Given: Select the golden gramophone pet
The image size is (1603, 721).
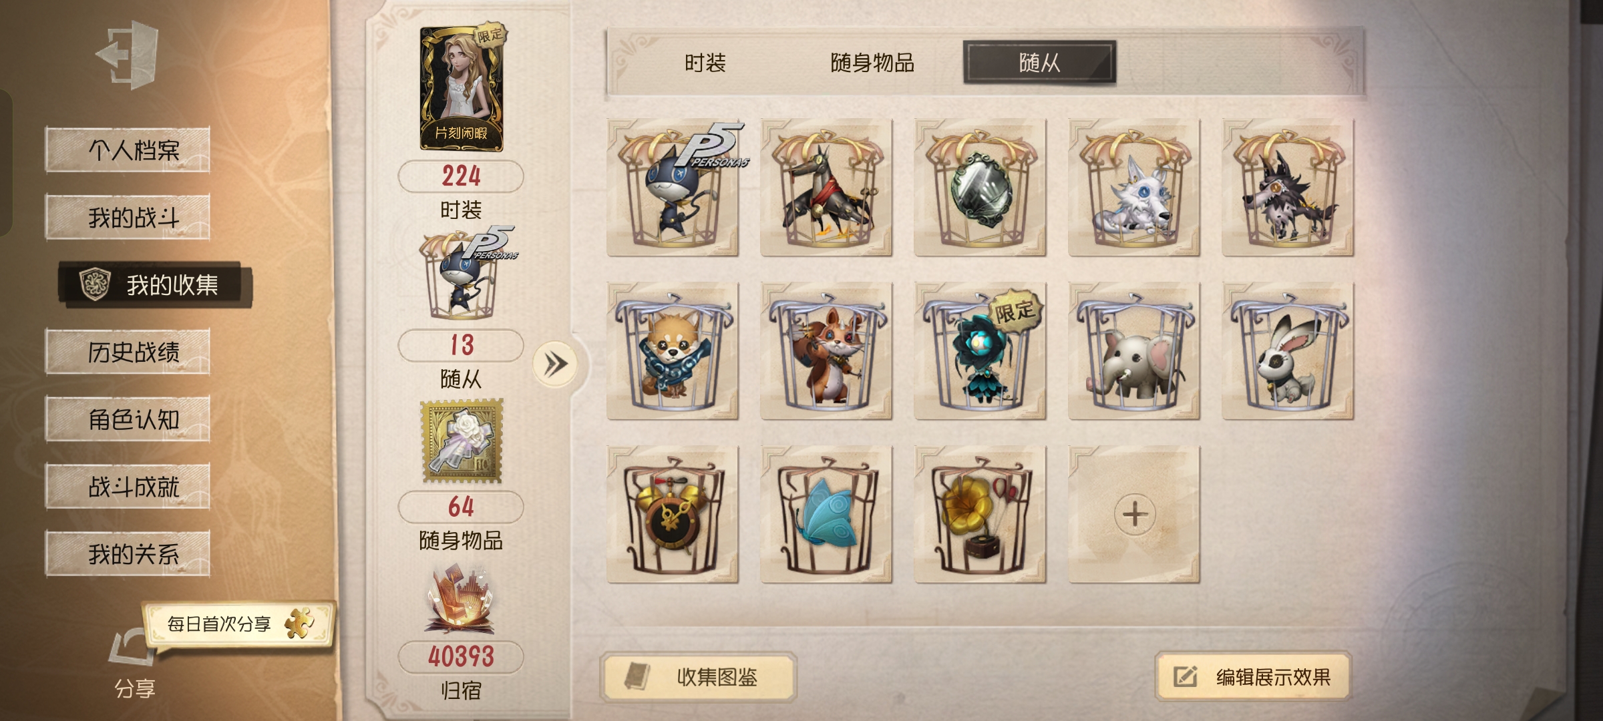Looking at the screenshot, I should (980, 515).
